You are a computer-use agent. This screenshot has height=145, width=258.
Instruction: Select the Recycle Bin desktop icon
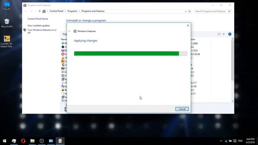tap(7, 23)
